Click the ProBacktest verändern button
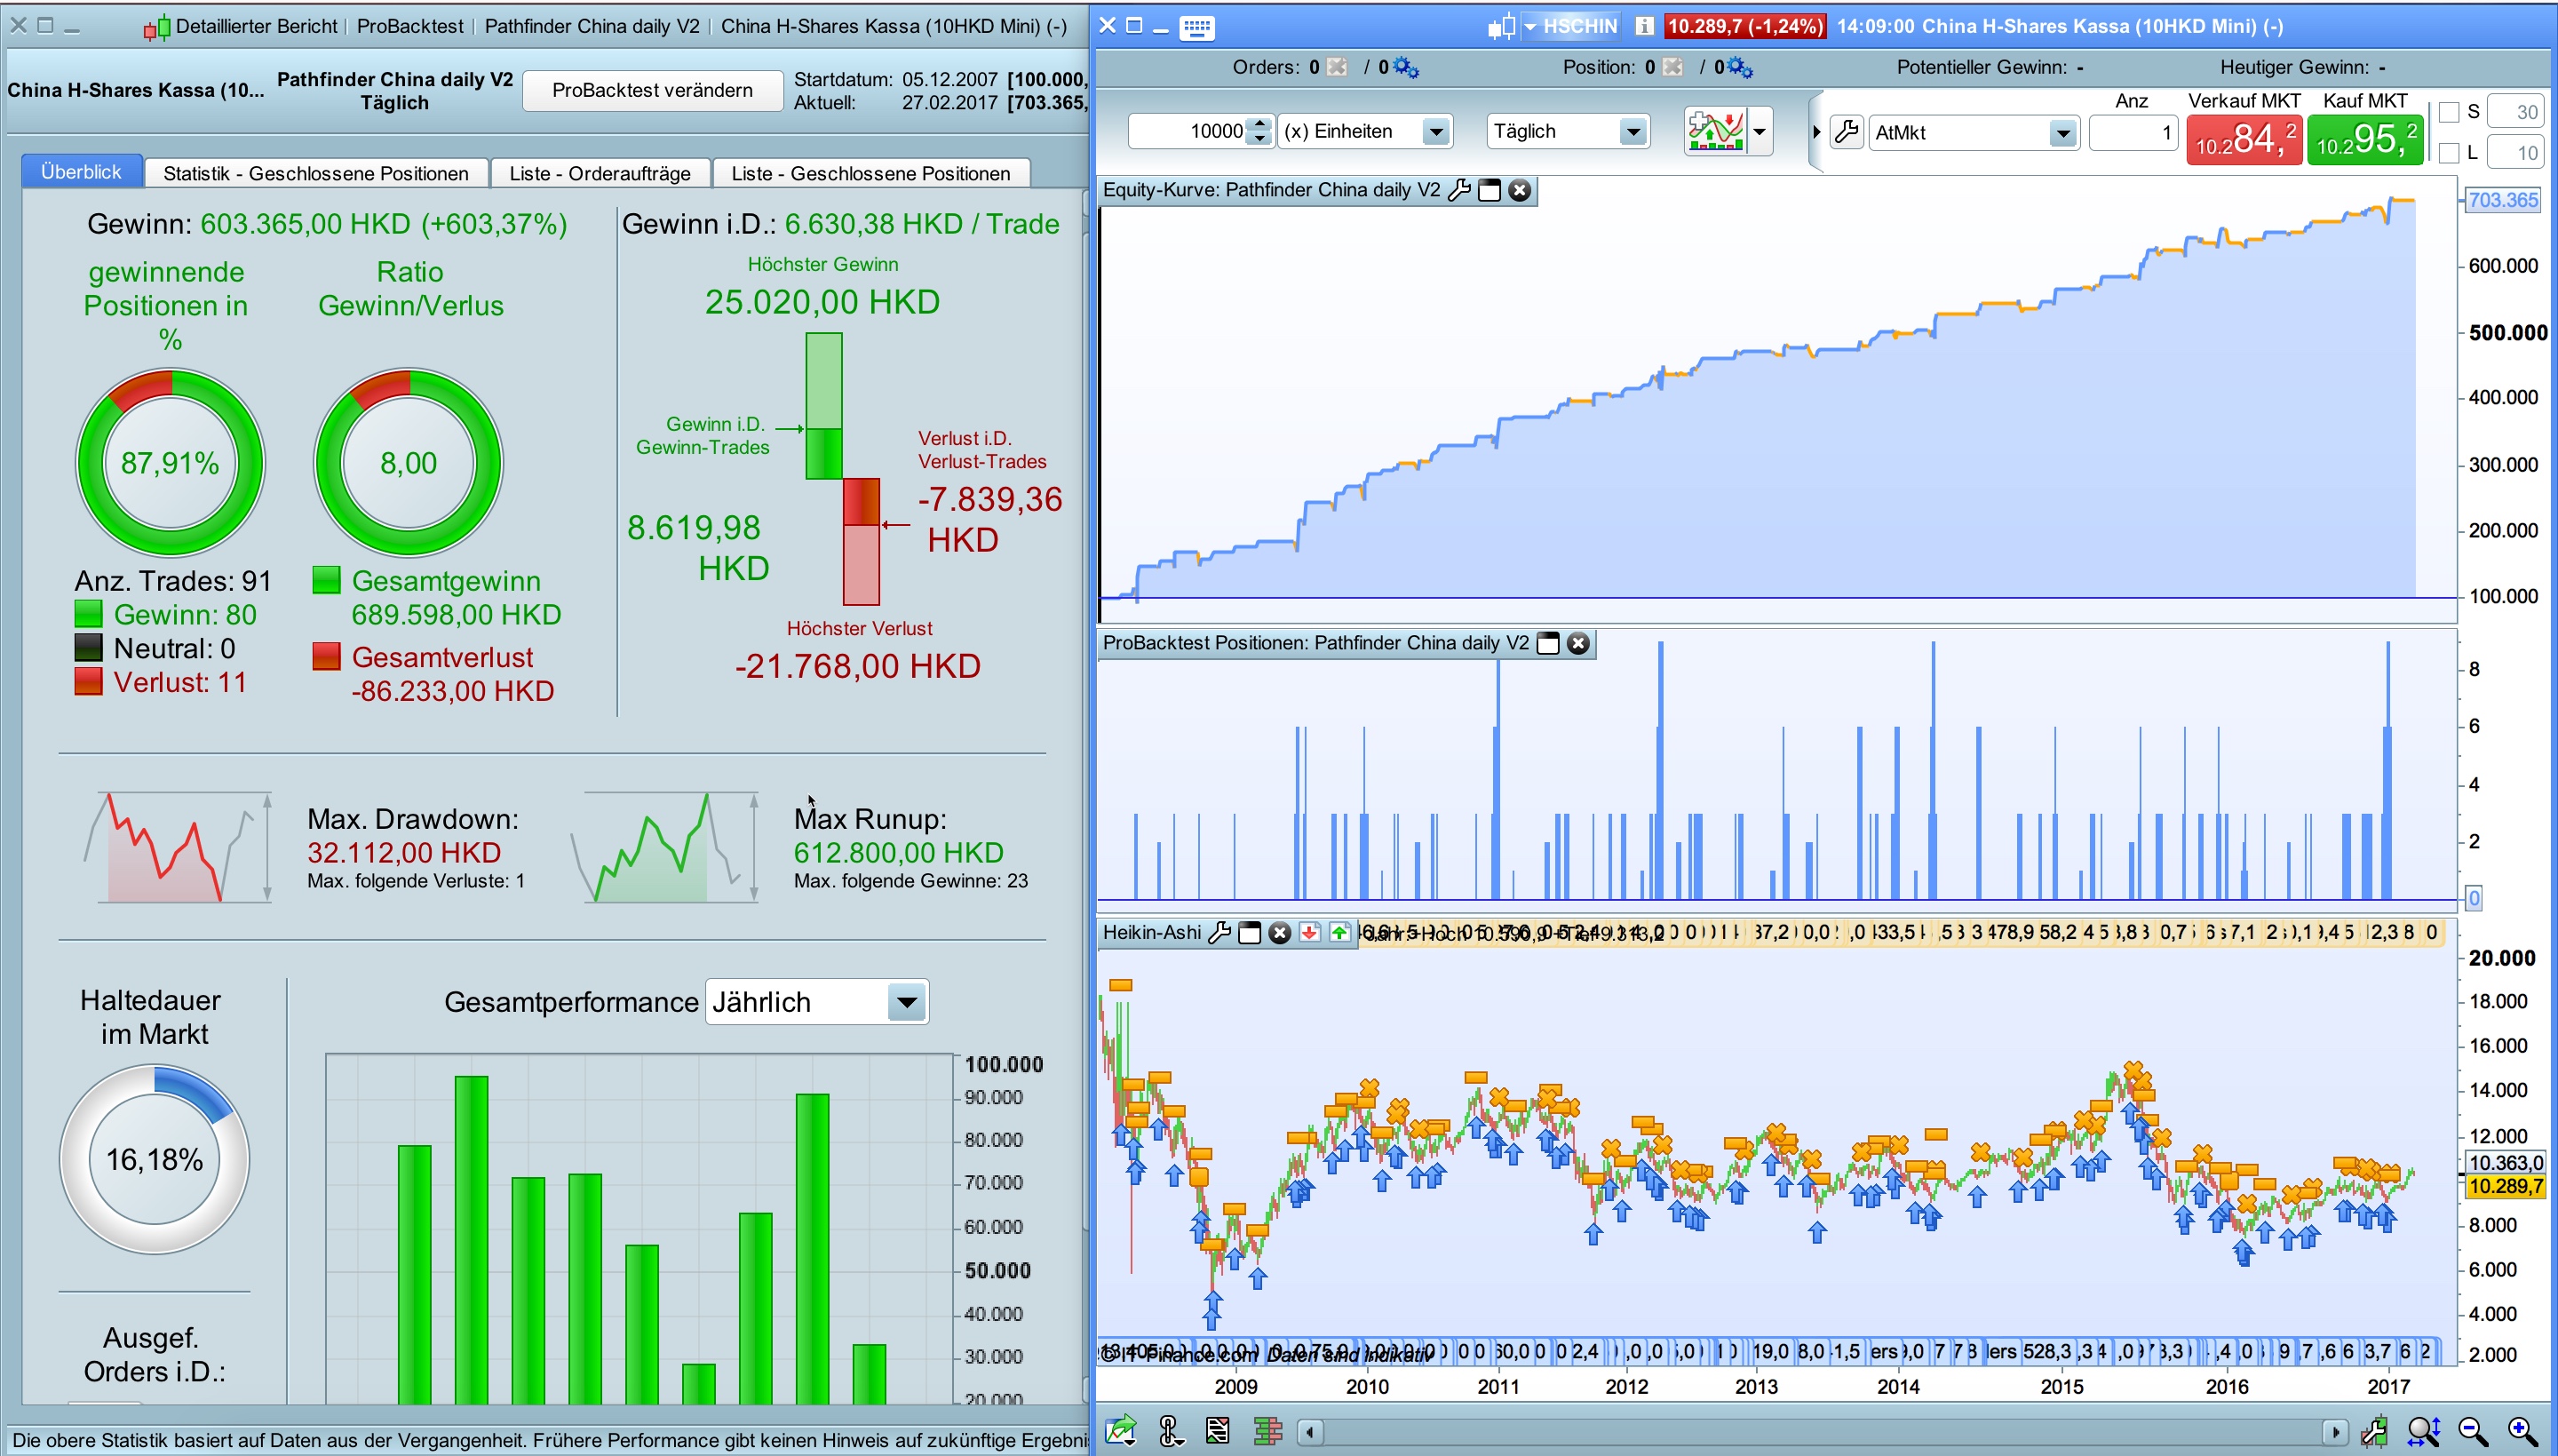 pos(652,90)
